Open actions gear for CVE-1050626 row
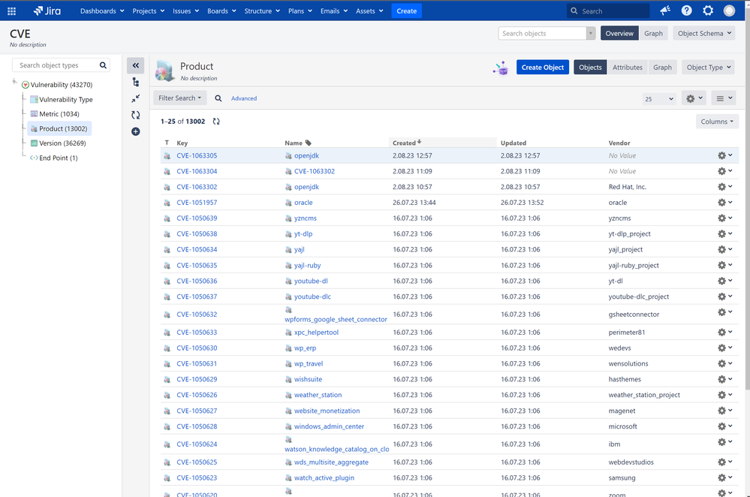This screenshot has height=497, width=750. click(x=724, y=395)
